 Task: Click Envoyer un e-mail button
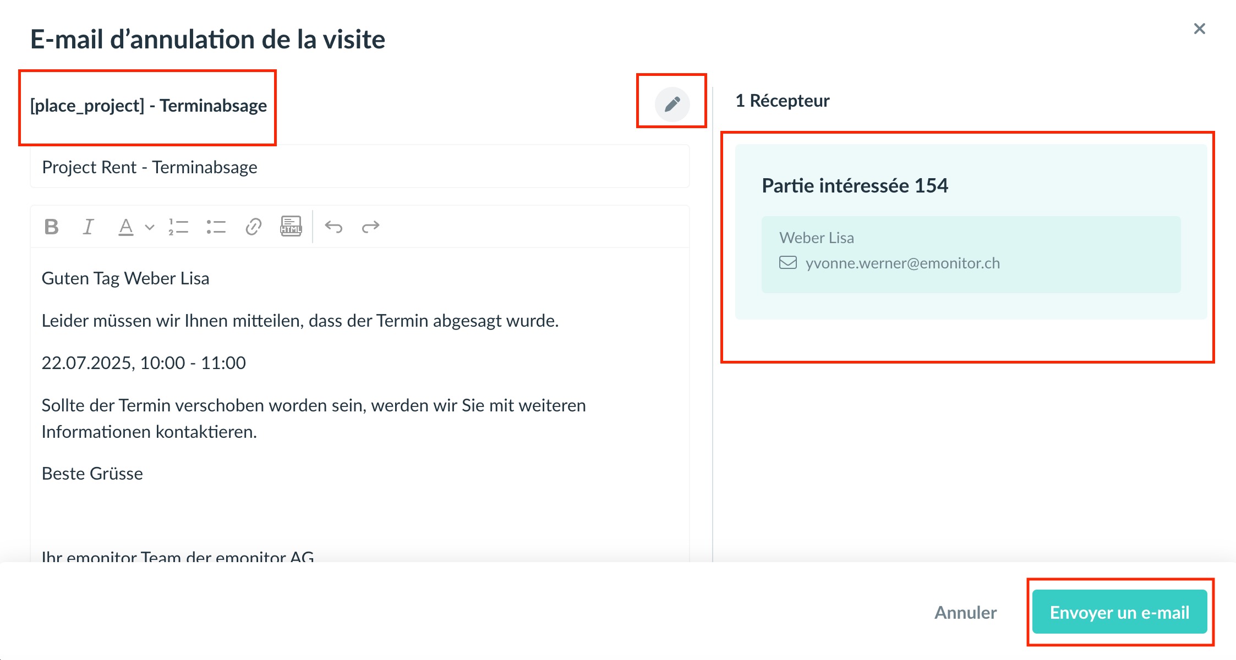click(x=1119, y=612)
